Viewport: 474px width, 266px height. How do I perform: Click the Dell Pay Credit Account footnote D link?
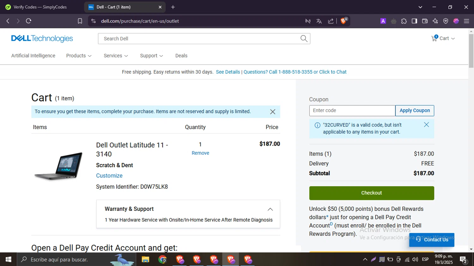coord(331,224)
